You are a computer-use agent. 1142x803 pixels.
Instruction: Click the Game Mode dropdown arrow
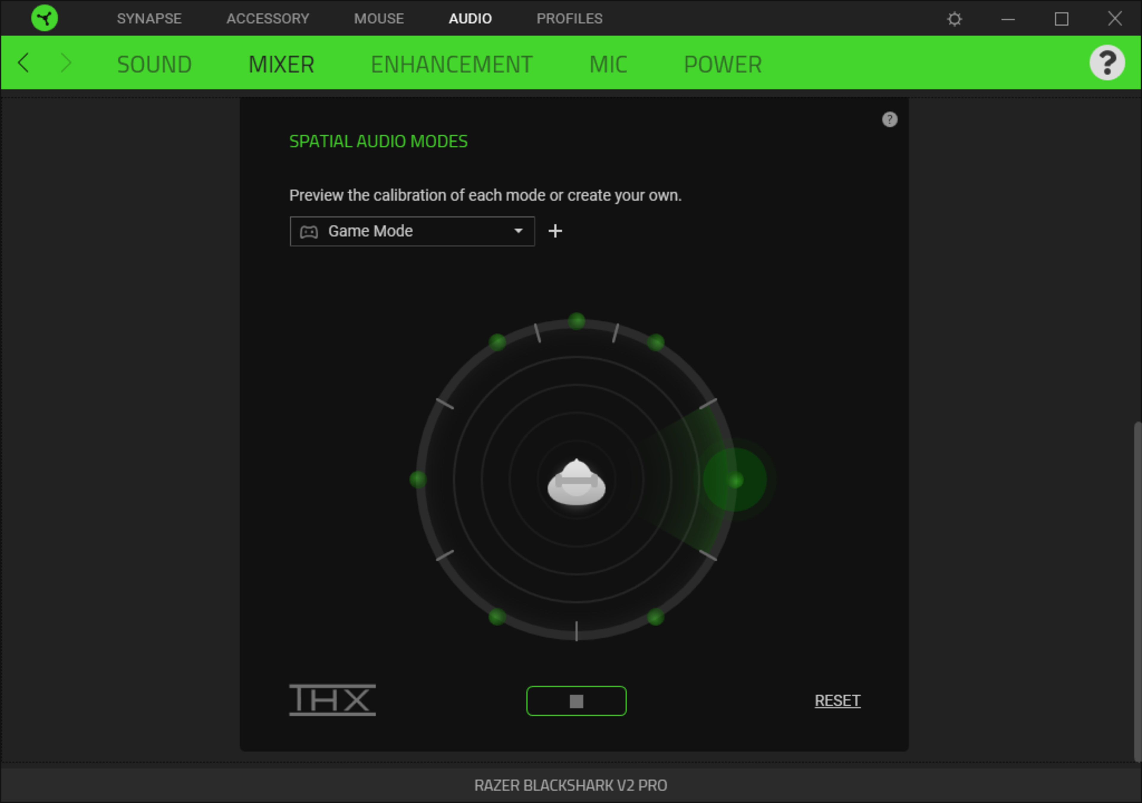pos(518,231)
